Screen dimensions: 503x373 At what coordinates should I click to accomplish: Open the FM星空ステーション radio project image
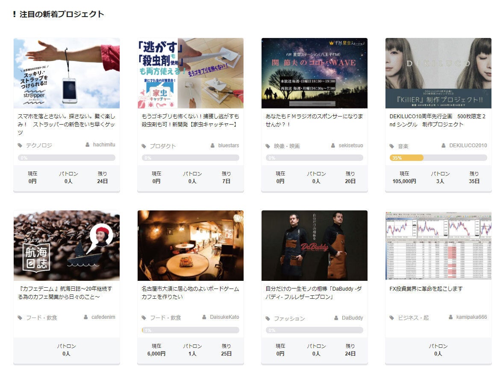point(315,73)
